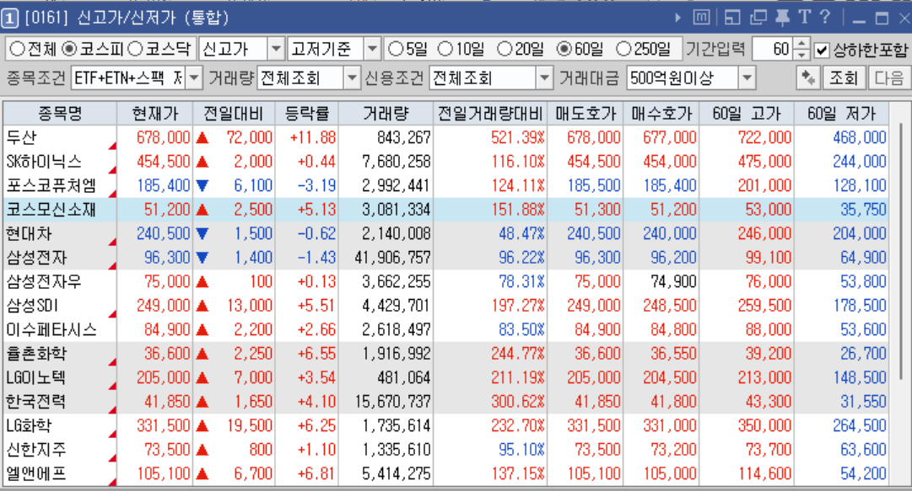This screenshot has height=491, width=912.
Task: Pin the window with the pushpin icon
Action: click(x=782, y=18)
